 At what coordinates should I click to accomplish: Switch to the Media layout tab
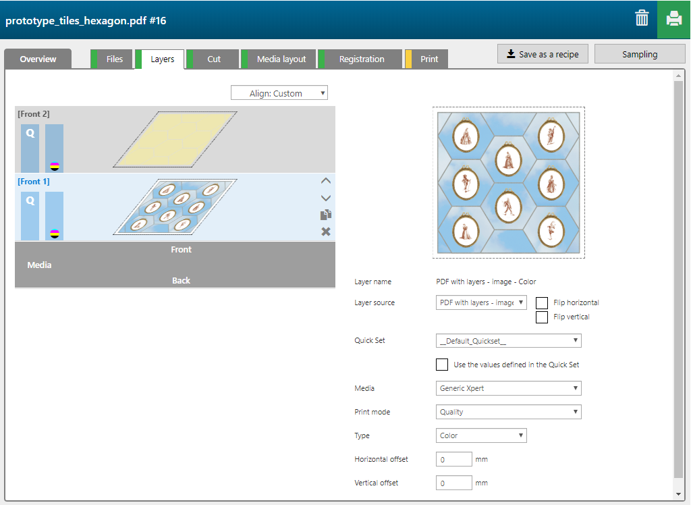(x=281, y=59)
